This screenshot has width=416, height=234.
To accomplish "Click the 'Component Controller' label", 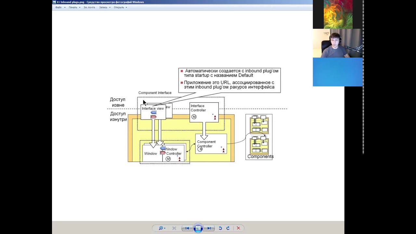I will click(x=206, y=144).
